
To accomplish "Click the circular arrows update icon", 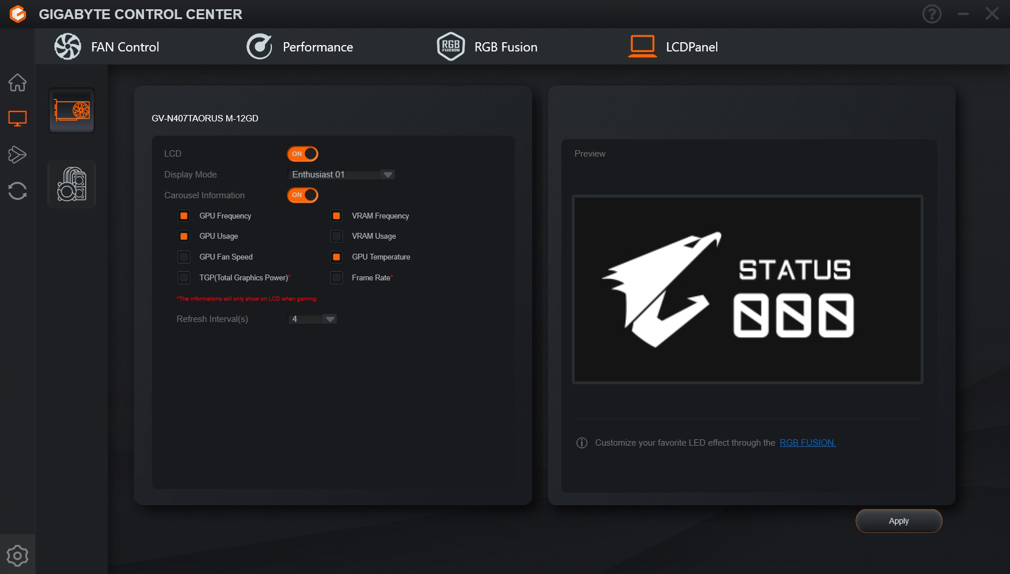I will pyautogui.click(x=17, y=191).
